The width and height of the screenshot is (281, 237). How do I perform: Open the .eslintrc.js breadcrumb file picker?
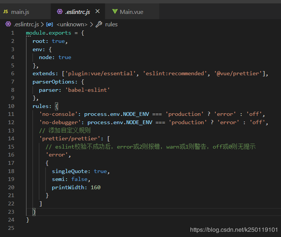[26, 24]
